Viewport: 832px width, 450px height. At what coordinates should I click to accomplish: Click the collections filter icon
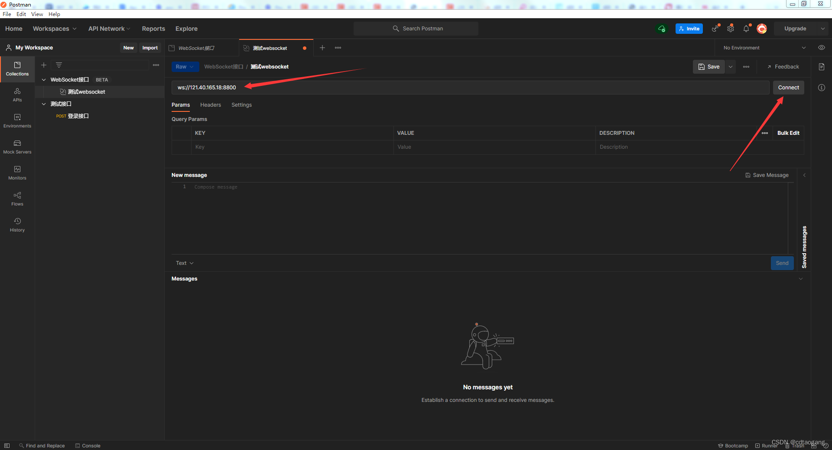coord(59,65)
